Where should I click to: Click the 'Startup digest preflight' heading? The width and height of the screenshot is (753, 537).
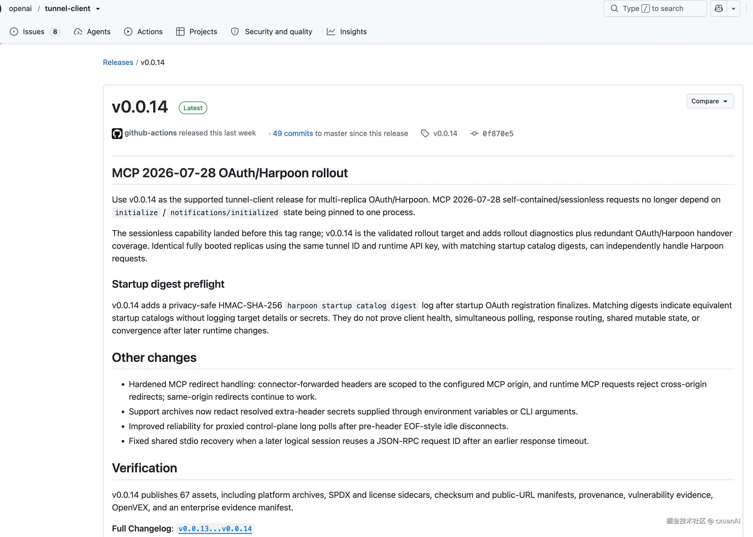168,284
